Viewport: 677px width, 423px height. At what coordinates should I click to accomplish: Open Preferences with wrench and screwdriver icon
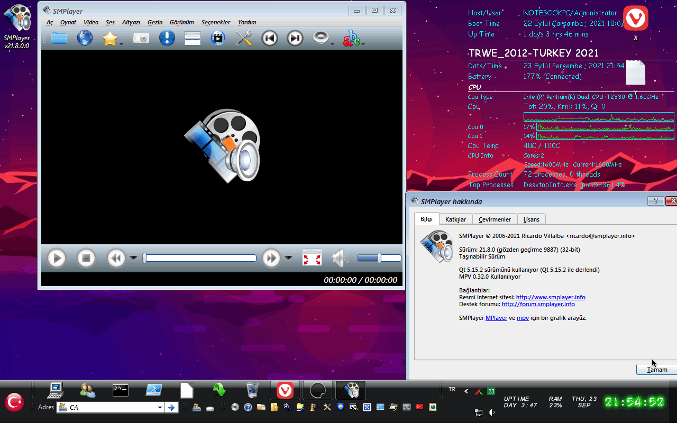point(244,38)
